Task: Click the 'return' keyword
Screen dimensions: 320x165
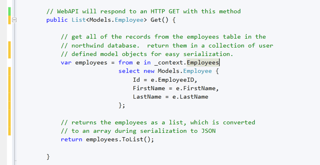Action: point(72,140)
